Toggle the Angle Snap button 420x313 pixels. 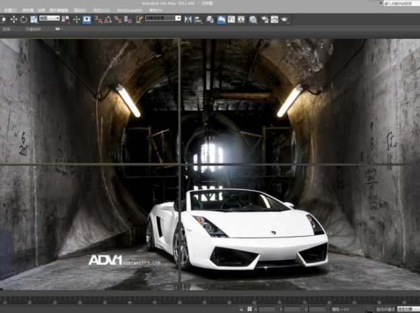[108, 19]
